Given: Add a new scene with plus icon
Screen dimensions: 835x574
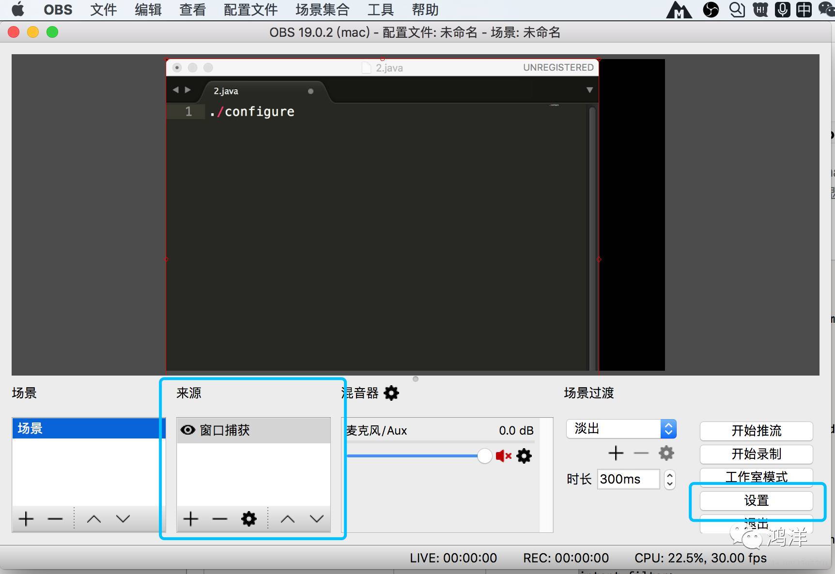Looking at the screenshot, I should [26, 519].
